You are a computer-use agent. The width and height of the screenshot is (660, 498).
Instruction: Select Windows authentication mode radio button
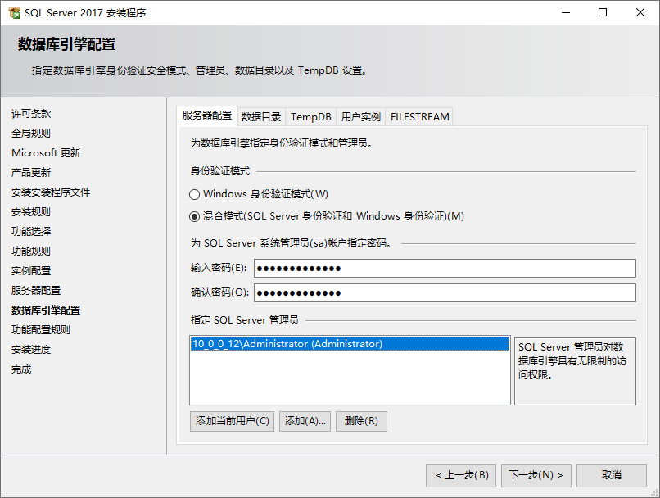[x=195, y=194]
